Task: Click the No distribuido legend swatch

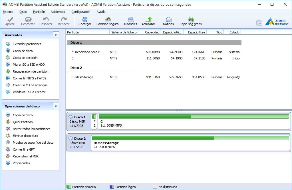Action: click(155, 187)
